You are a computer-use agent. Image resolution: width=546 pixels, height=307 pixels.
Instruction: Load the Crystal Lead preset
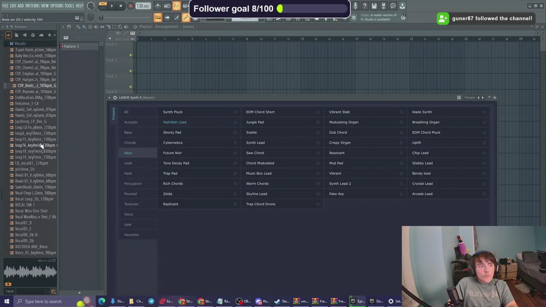coord(422,183)
